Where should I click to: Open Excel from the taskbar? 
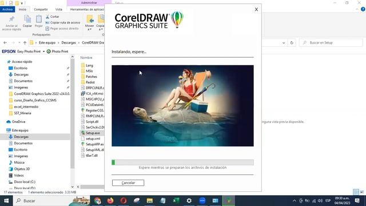coord(176,201)
